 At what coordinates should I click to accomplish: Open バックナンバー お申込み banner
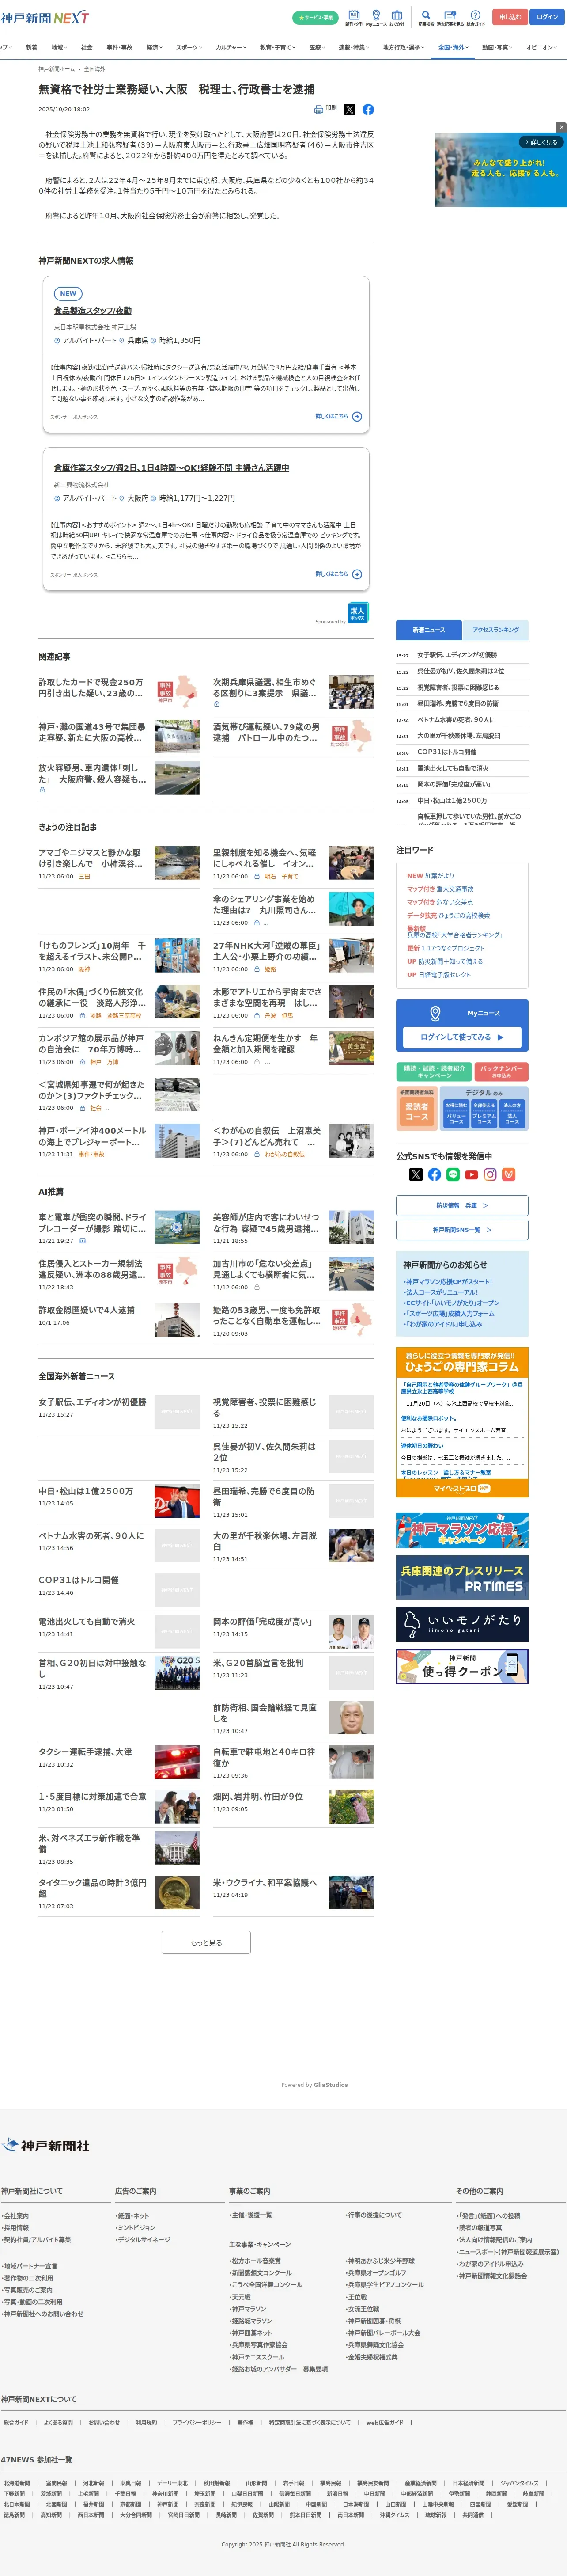502,1071
